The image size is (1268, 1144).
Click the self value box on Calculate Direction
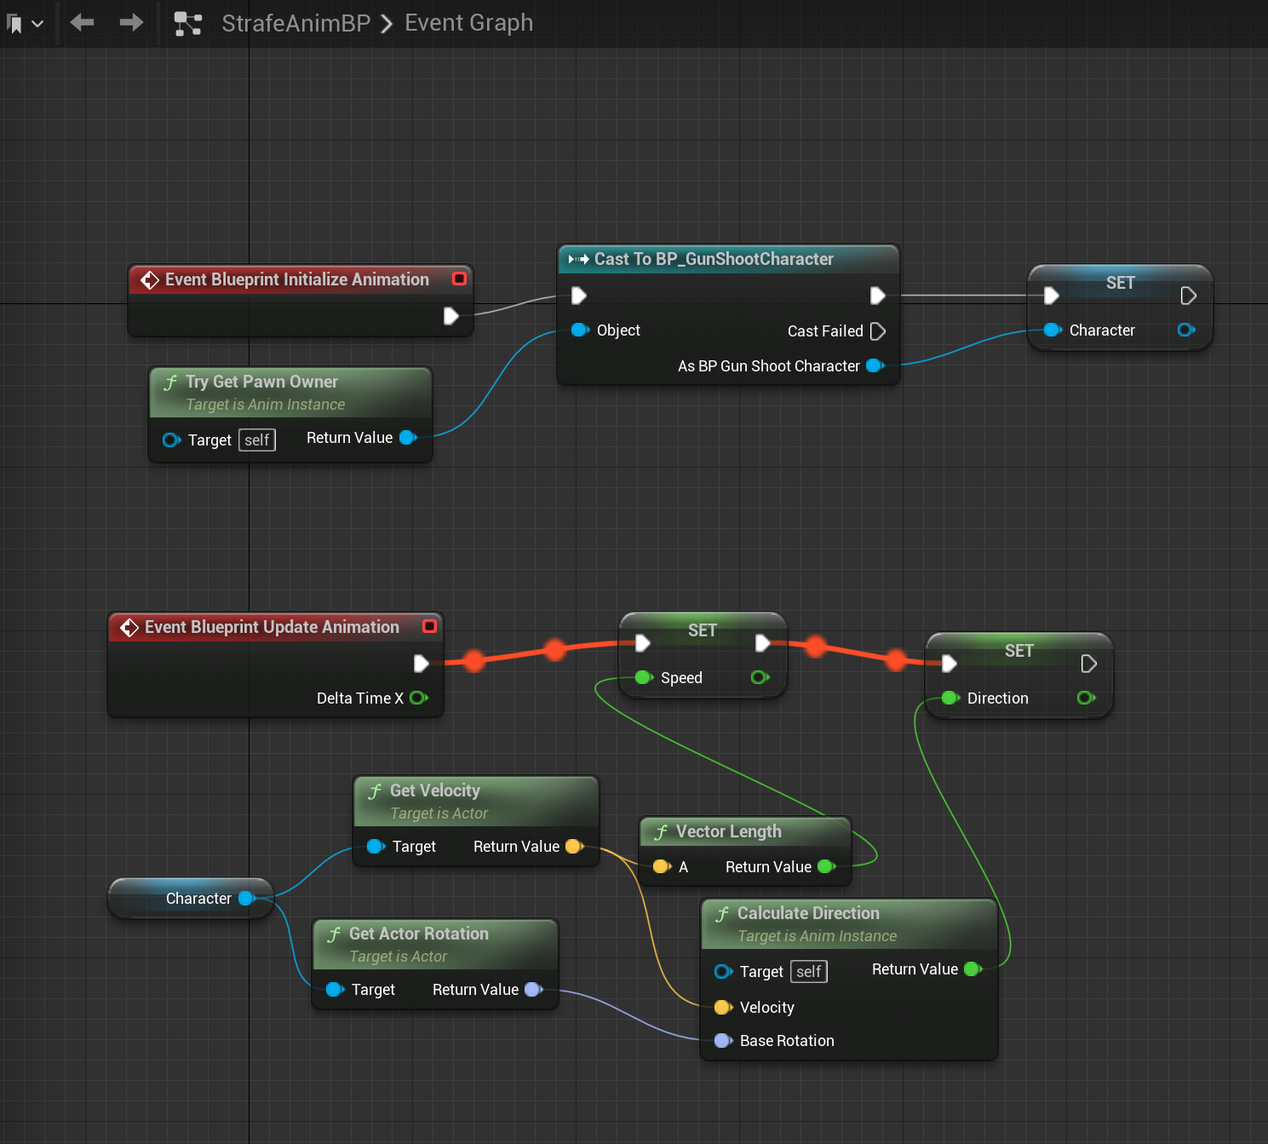tap(808, 971)
